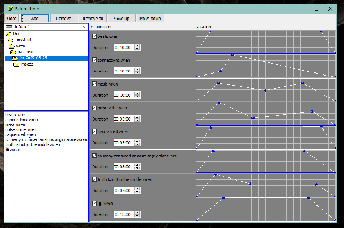Screen dimensions: 344x228
Task: Click the mask.wren duration spinner arrows
Action: [x=138, y=95]
